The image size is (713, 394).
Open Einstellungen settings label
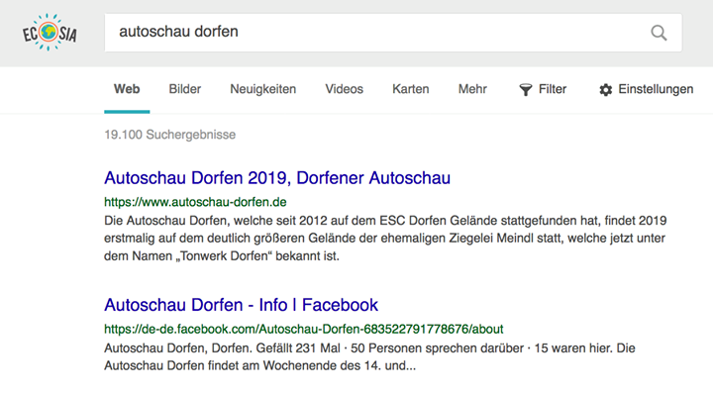(x=656, y=89)
